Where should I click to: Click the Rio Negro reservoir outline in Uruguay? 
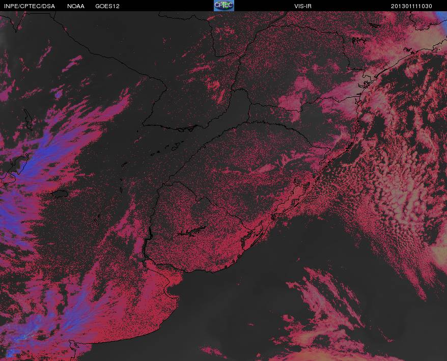pos(191,232)
